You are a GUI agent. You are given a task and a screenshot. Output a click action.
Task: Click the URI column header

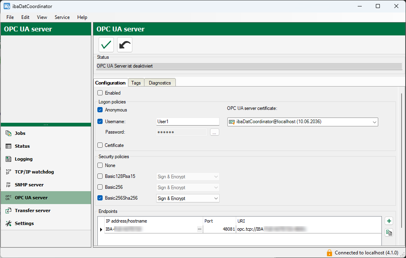tap(309, 221)
